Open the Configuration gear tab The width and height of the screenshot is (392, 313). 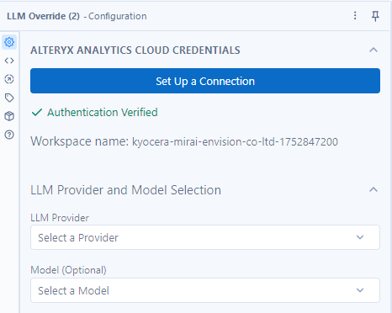[x=9, y=42]
